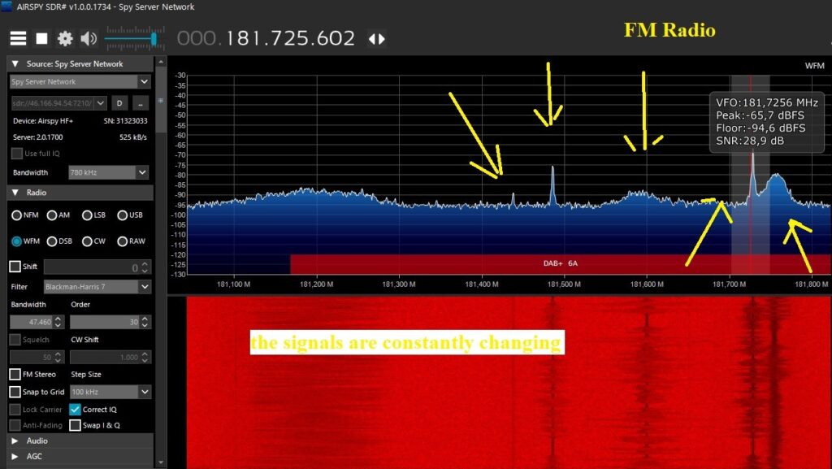The width and height of the screenshot is (832, 469).
Task: Uncheck the Correct IQ option
Action: coord(76,410)
